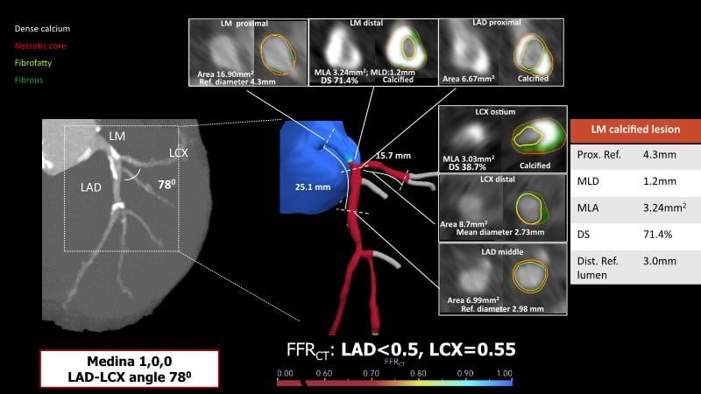Screen dimensions: 701x394
Task: Select the green Fibrous legend entry
Action: [30, 80]
